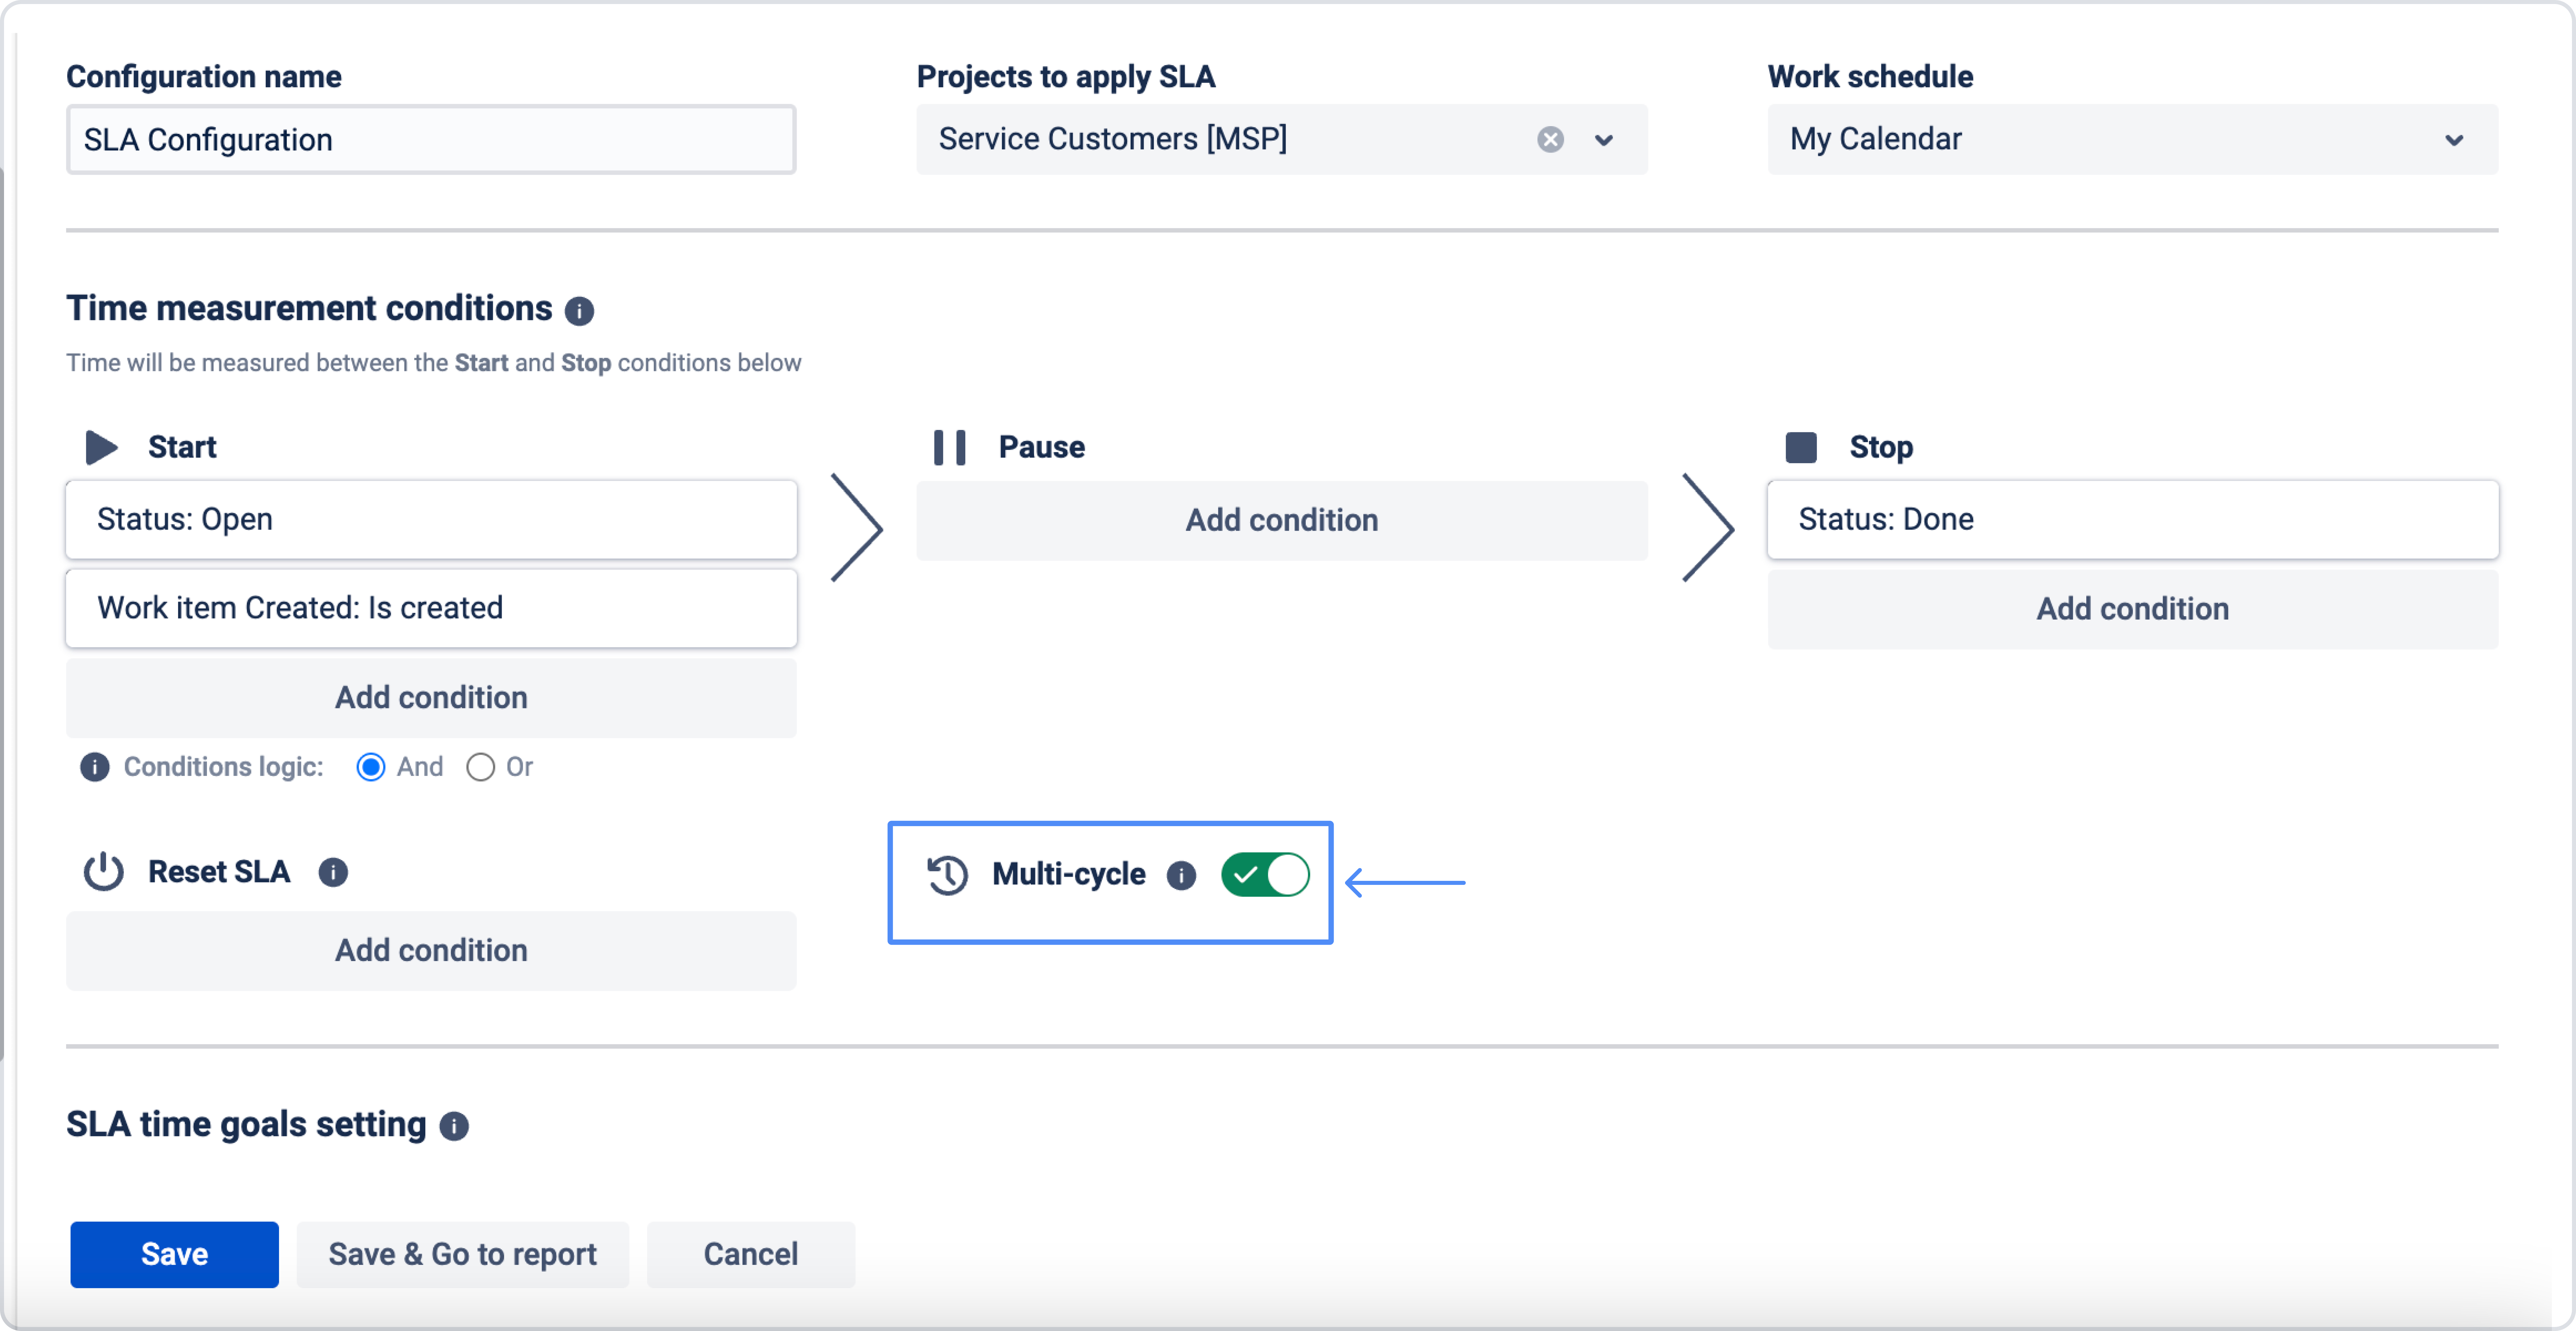The image size is (2576, 1331).
Task: Select the And conditions logic radio button
Action: (x=371, y=767)
